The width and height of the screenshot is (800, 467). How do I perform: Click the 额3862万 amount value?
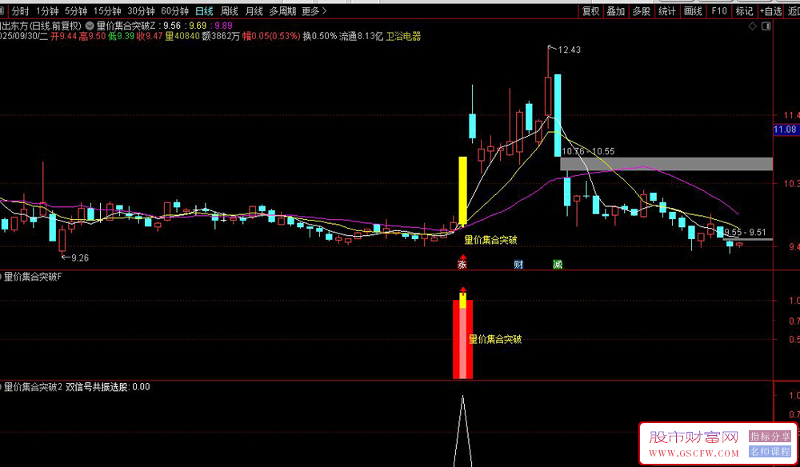(221, 36)
